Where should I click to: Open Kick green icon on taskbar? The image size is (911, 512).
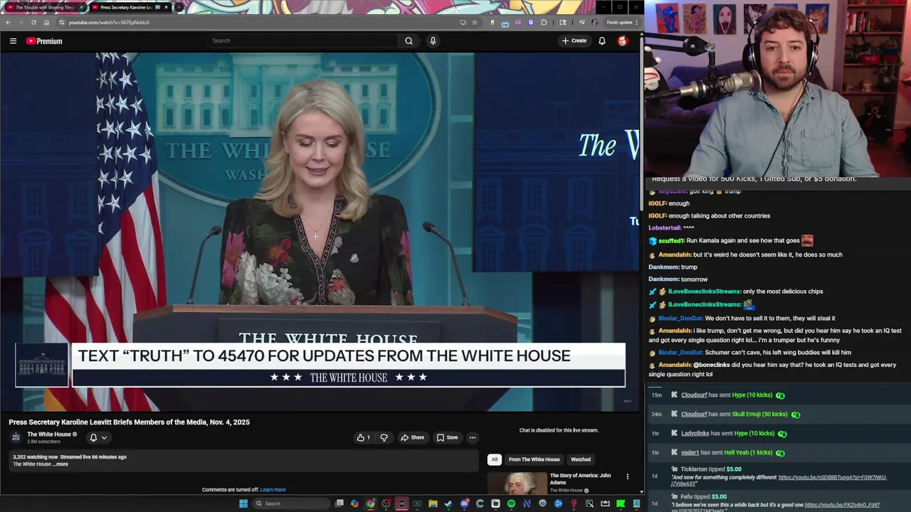coord(621,503)
